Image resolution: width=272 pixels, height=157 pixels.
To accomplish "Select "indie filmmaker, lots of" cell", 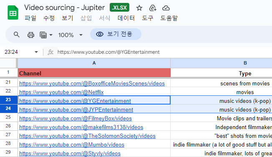I will 221,152.
